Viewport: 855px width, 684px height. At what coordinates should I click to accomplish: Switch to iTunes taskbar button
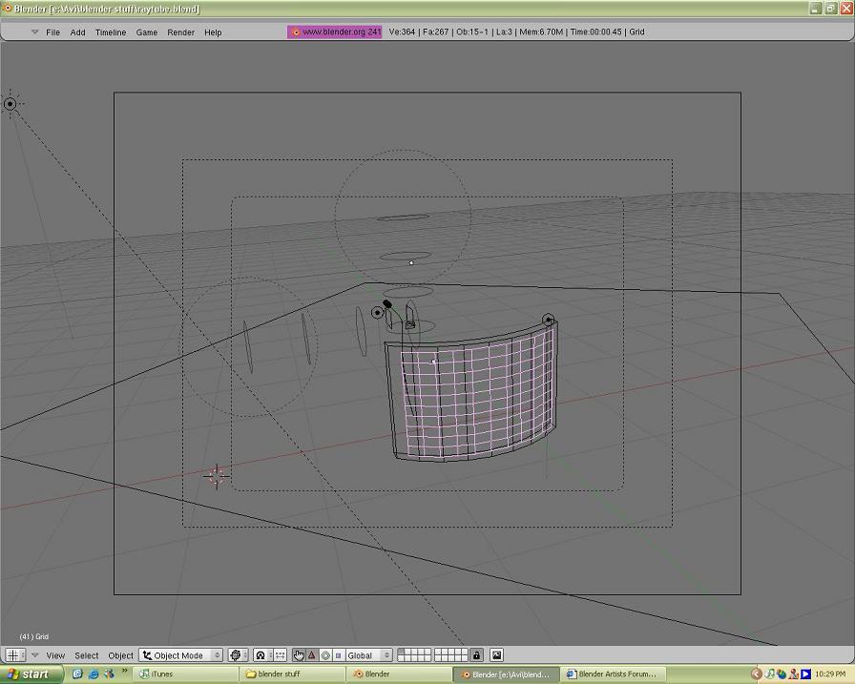(186, 674)
